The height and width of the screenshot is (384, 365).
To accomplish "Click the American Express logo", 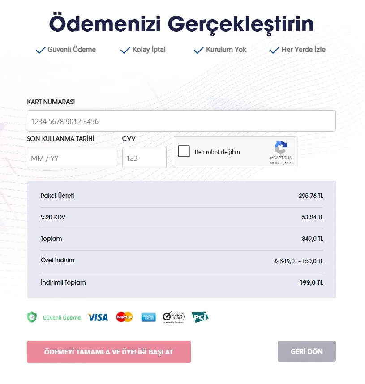I will [x=148, y=317].
